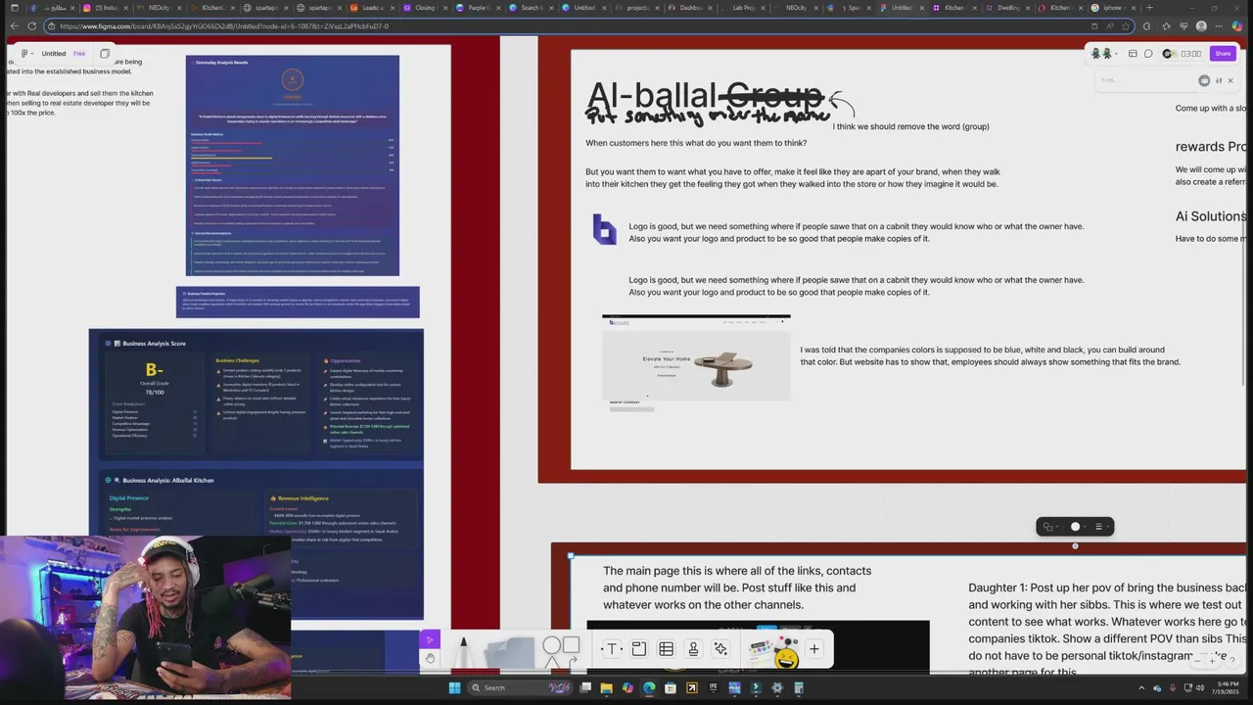Click the plus more tools button

coord(813,649)
